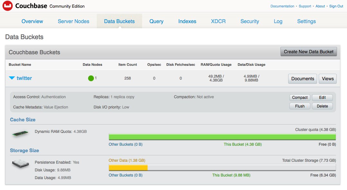Open Views for twitter bucket

pos(328,79)
